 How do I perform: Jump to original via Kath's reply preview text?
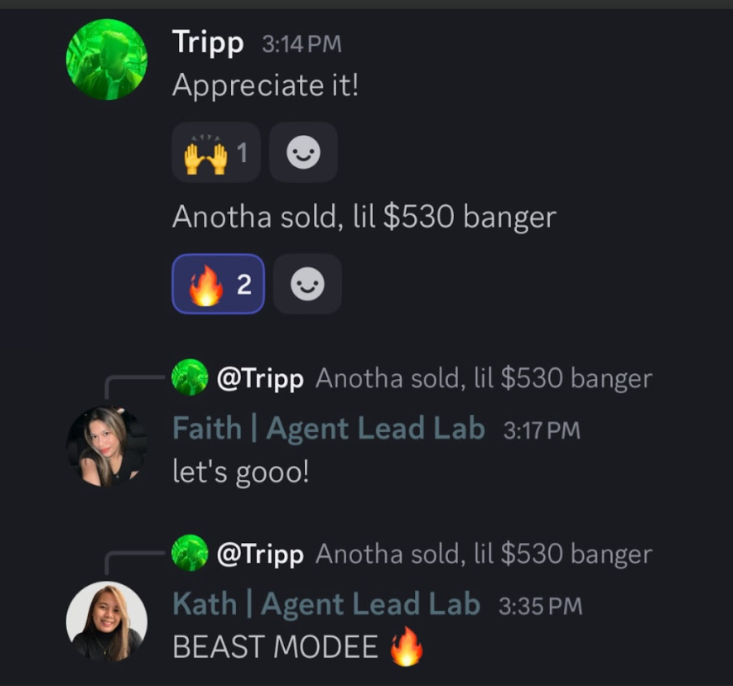[x=484, y=554]
